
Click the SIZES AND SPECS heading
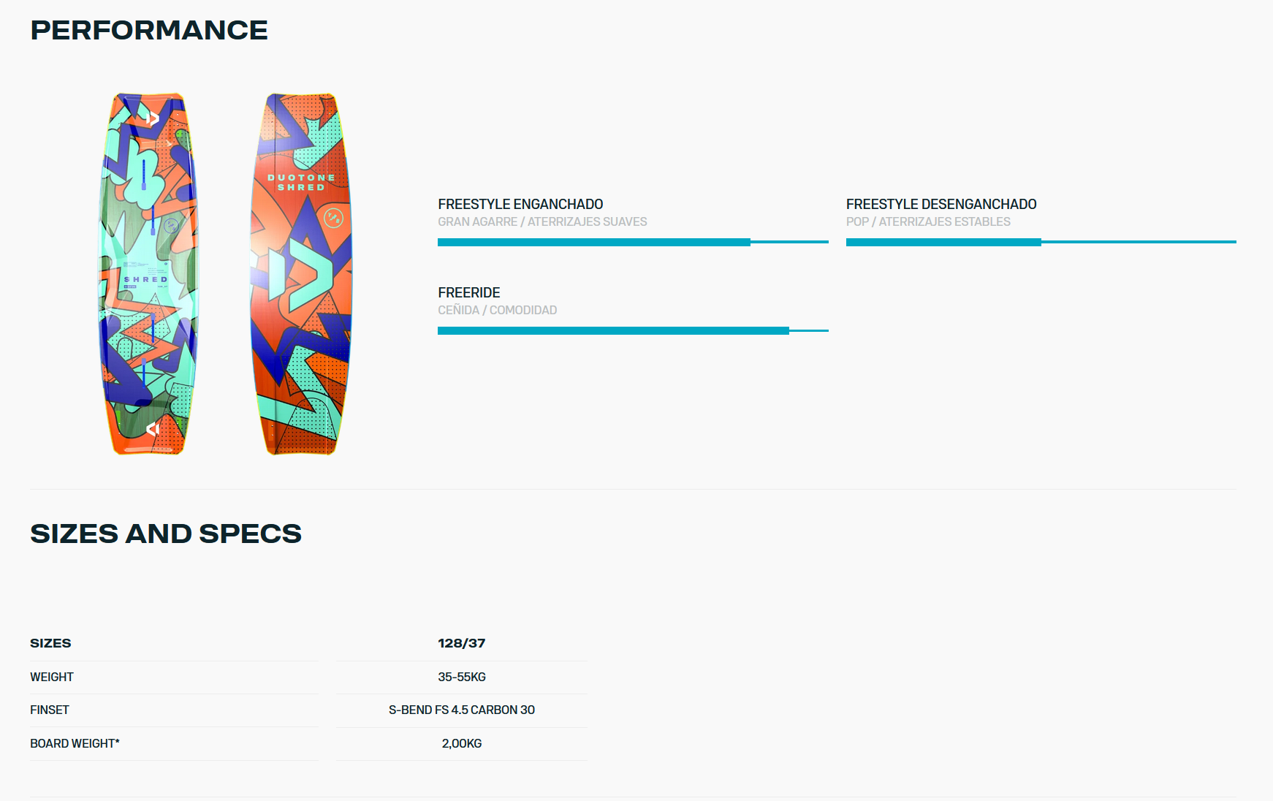[x=166, y=534]
